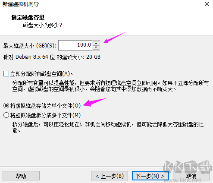Proceed with the 下一步(N) button
The width and height of the screenshot is (213, 183).
[x=150, y=176]
